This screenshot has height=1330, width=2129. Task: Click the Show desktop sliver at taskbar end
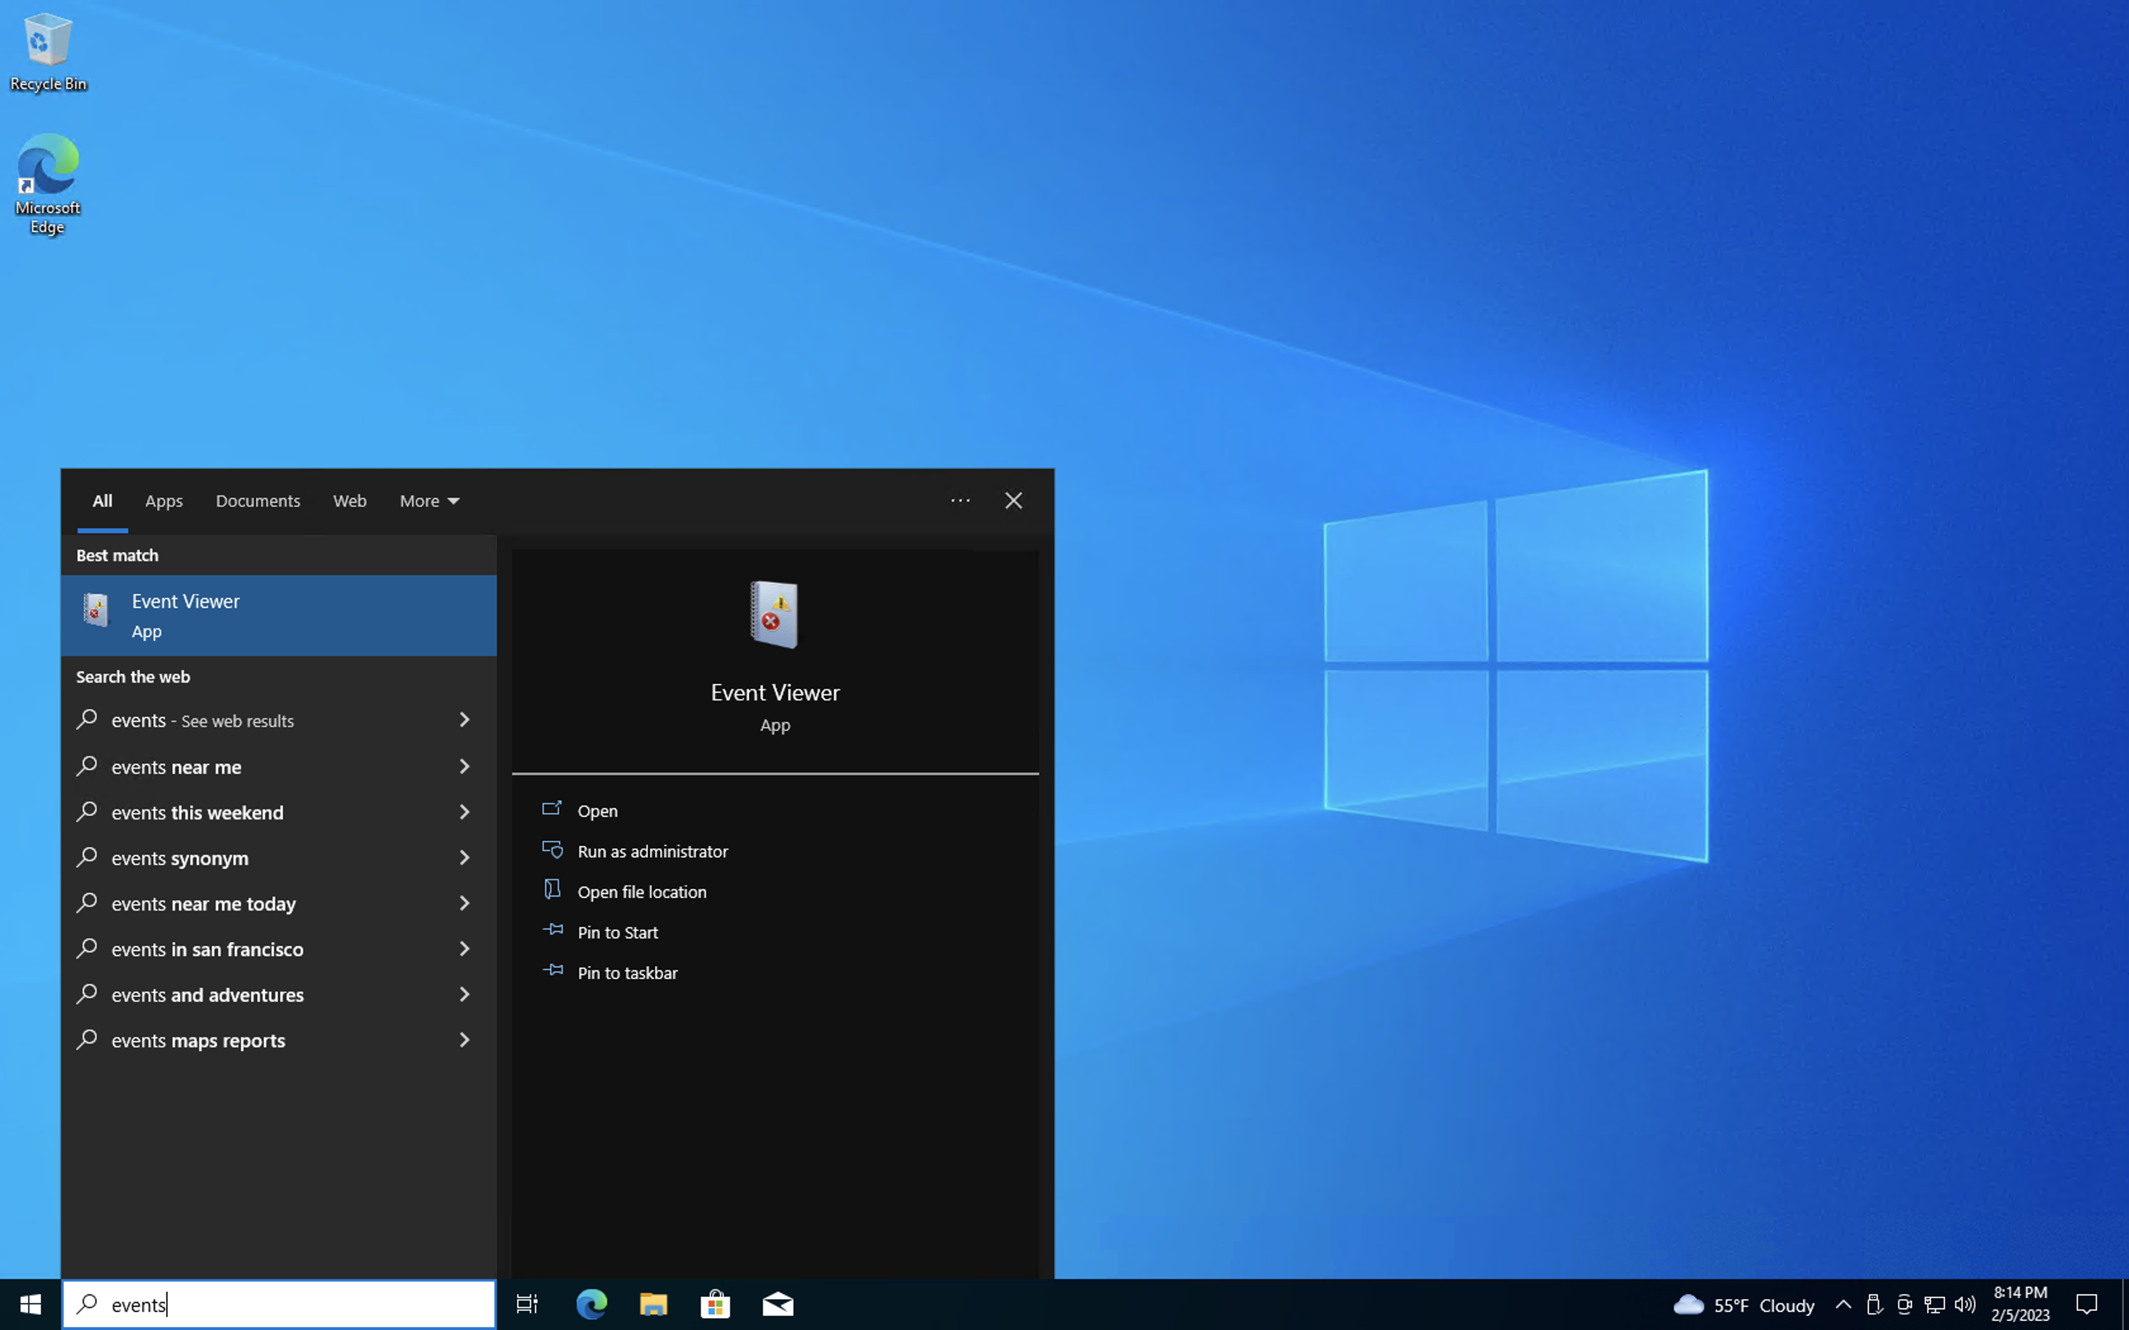(x=2125, y=1305)
